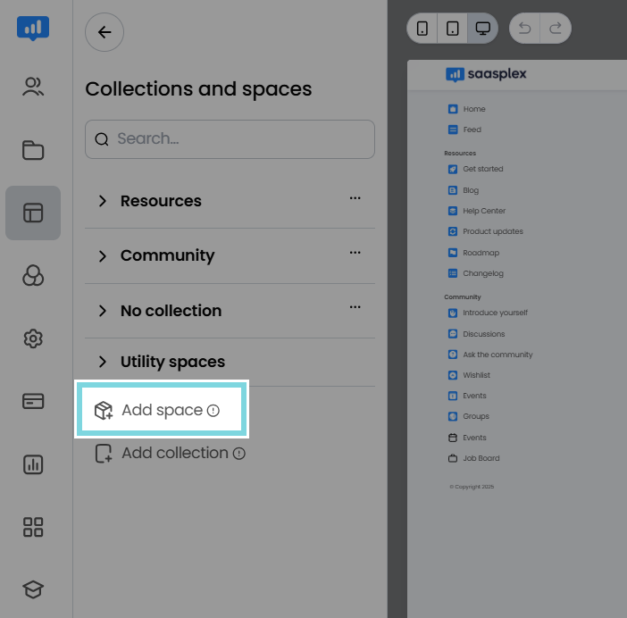The height and width of the screenshot is (618, 627).
Task: Click the rocket icon next to Get started
Action: pyautogui.click(x=453, y=169)
